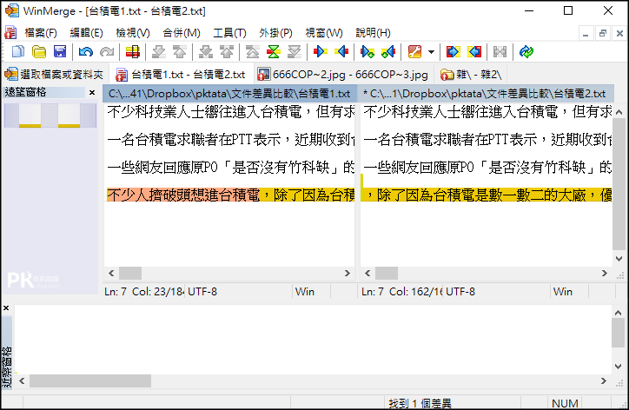629x410 pixels.
Task: Click right status UTF-8 encoding
Action: point(460,292)
